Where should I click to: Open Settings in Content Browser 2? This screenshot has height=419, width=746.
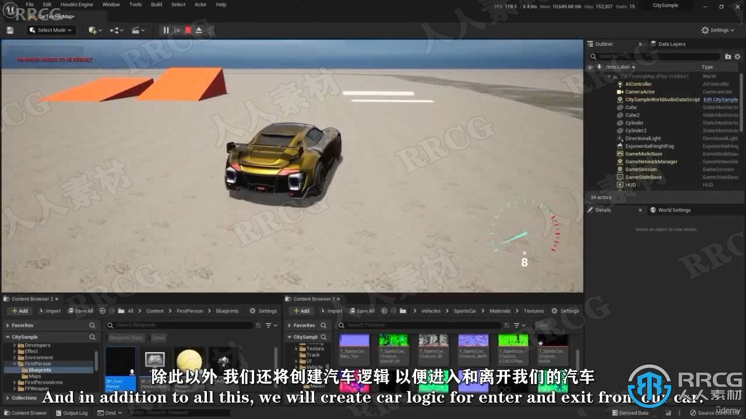[263, 311]
